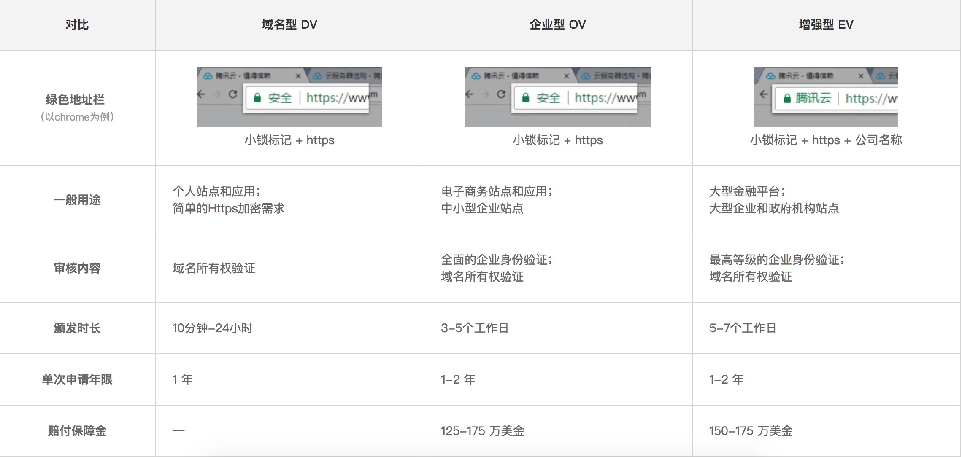Click the green lock icon in EV screenshot
Image resolution: width=962 pixels, height=457 pixels.
click(787, 99)
